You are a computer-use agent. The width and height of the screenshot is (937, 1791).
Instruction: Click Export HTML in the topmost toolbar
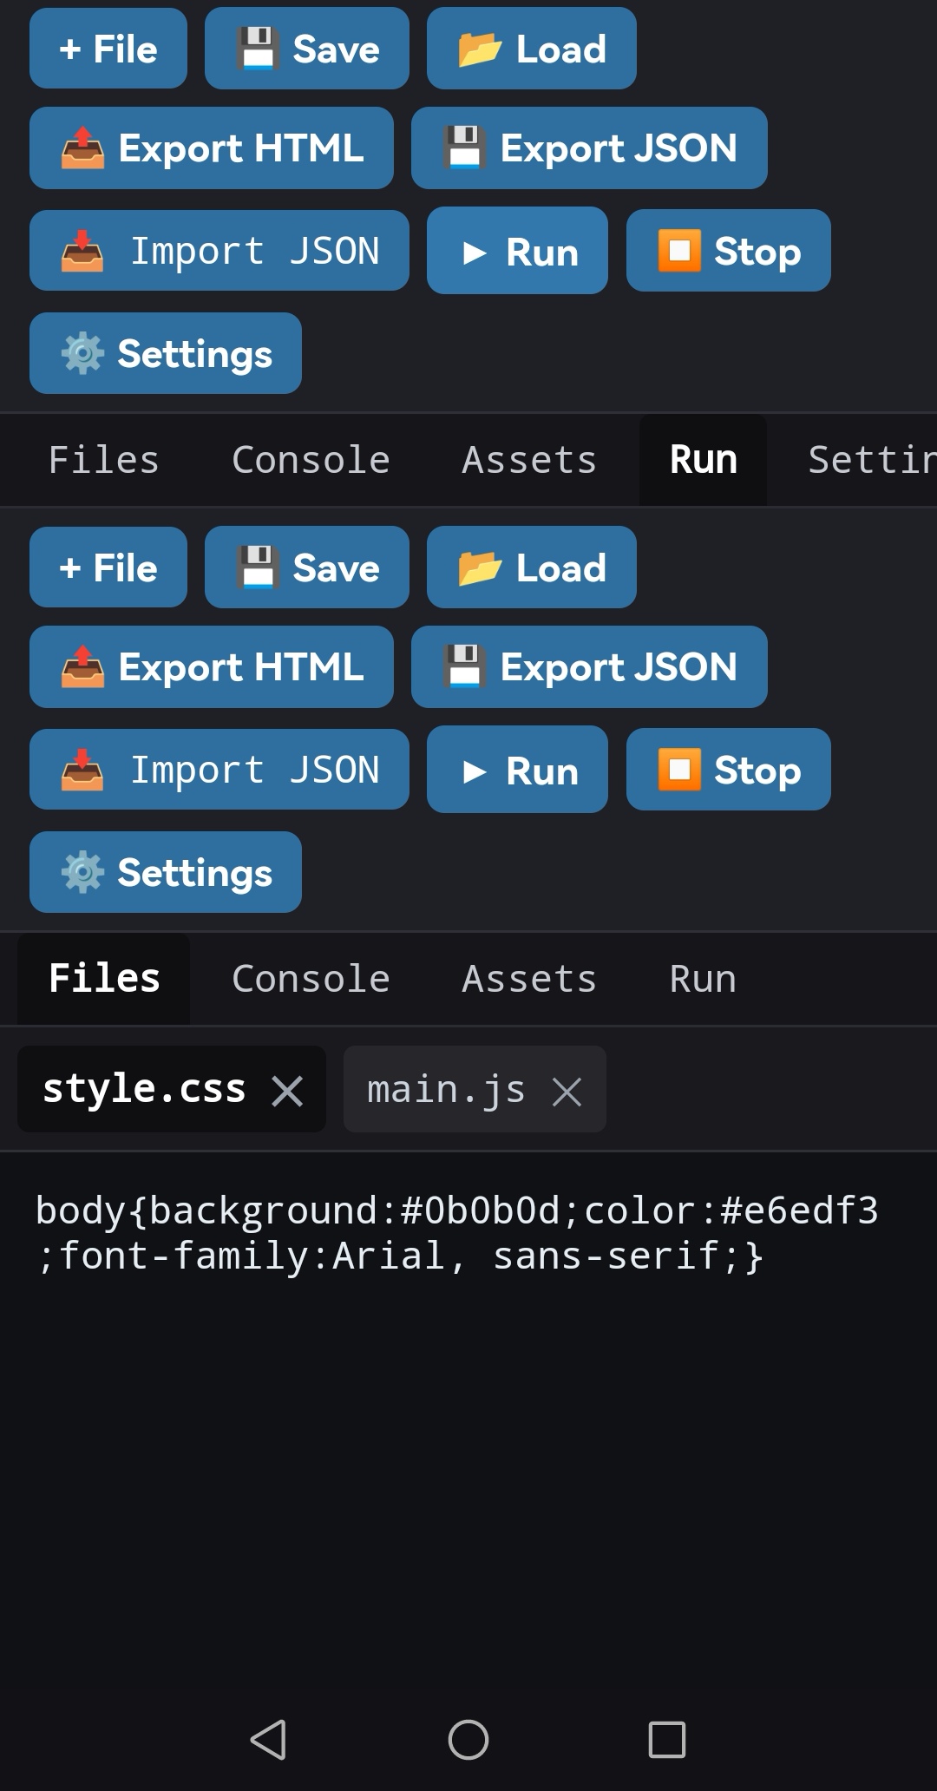[212, 148]
